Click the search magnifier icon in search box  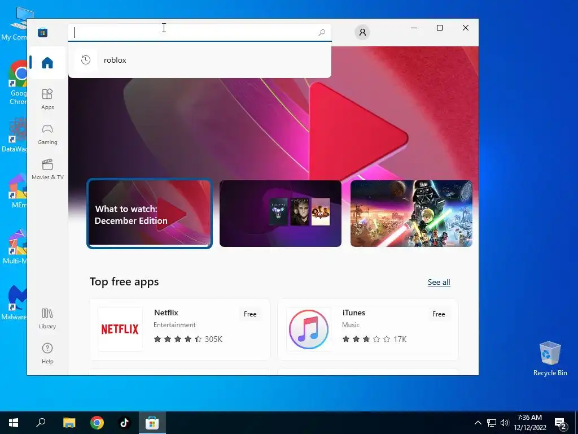(x=321, y=32)
